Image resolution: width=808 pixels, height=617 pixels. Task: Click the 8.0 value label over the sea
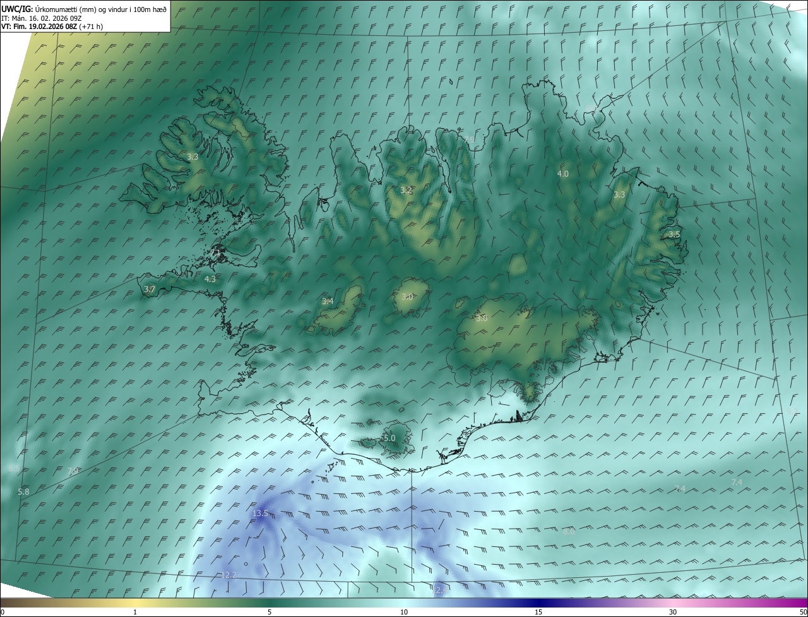pos(569,532)
